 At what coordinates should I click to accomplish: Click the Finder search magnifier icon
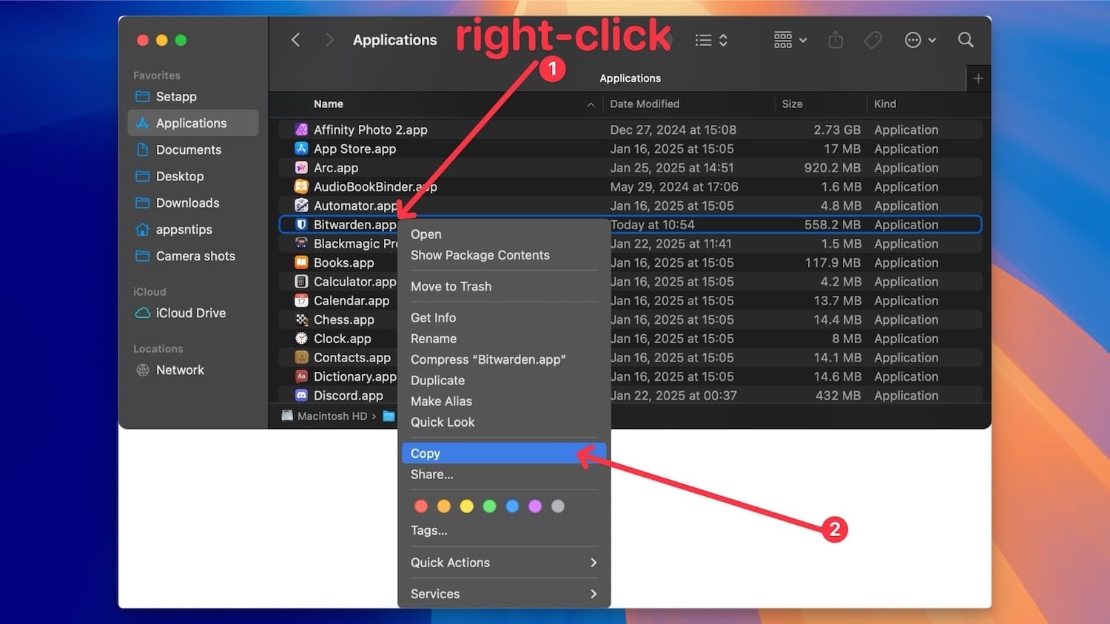(965, 40)
